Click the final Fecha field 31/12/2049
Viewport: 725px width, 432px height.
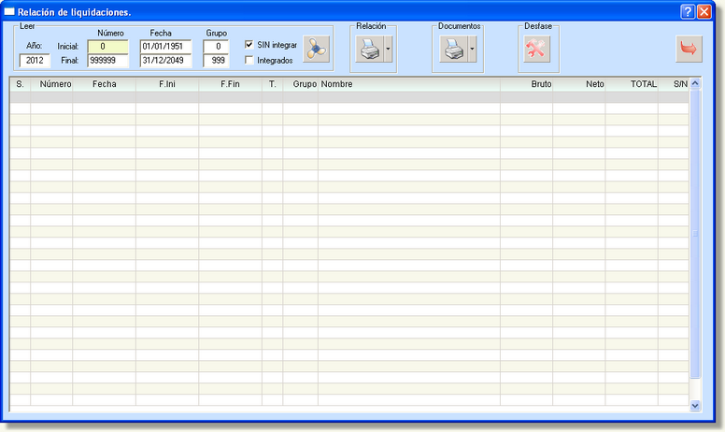click(165, 61)
